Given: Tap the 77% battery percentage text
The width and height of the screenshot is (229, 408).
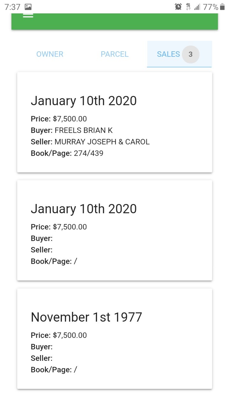Looking at the screenshot, I should [x=211, y=7].
